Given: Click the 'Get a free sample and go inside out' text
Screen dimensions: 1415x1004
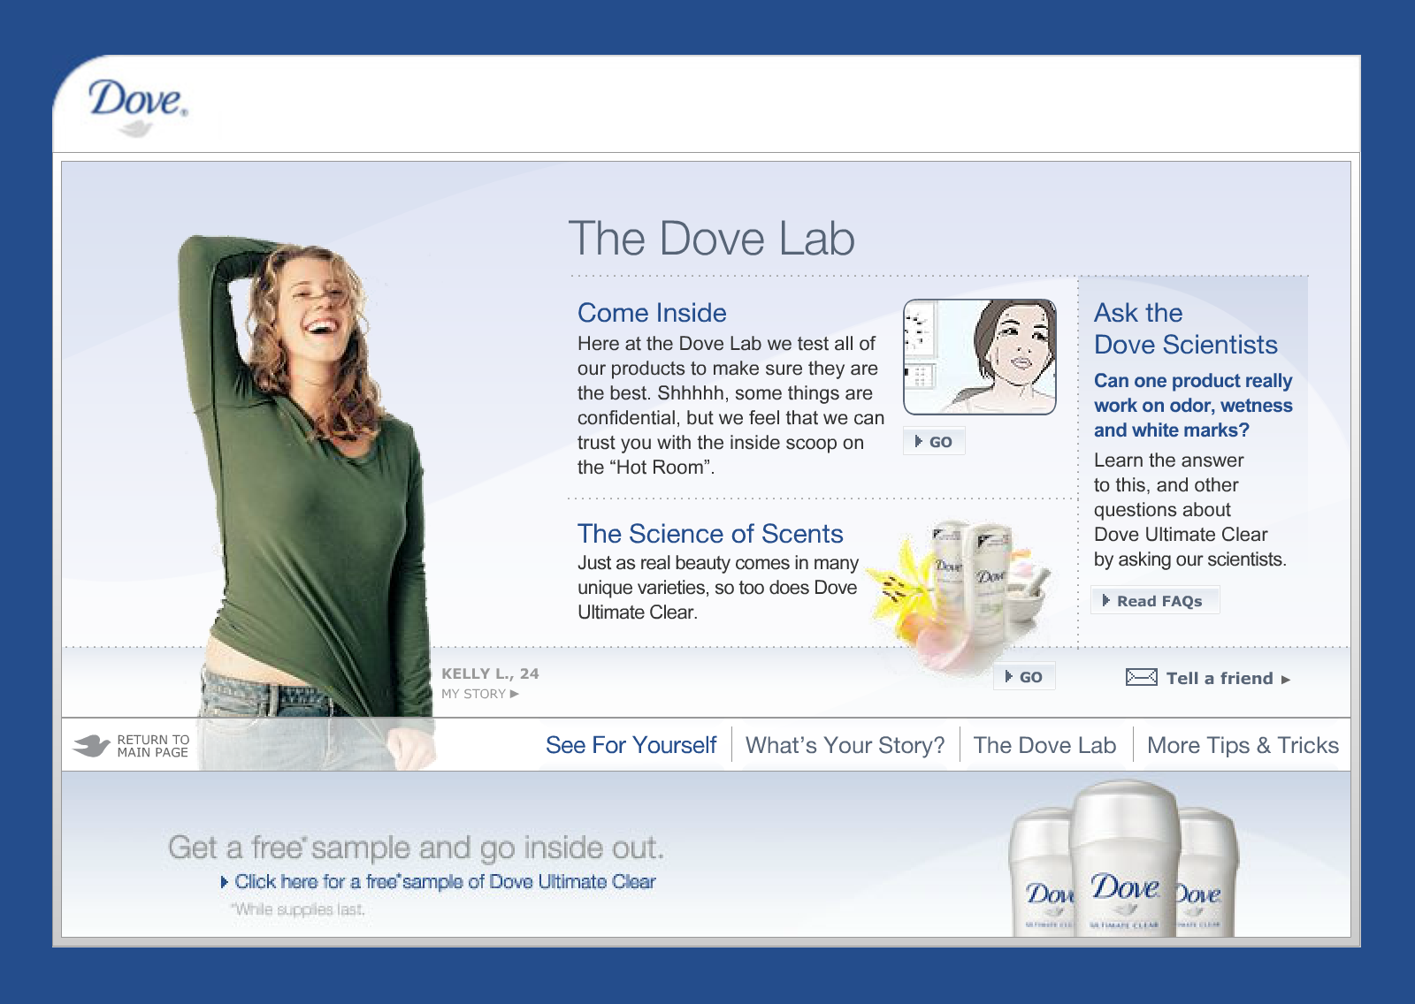Looking at the screenshot, I should (x=416, y=848).
